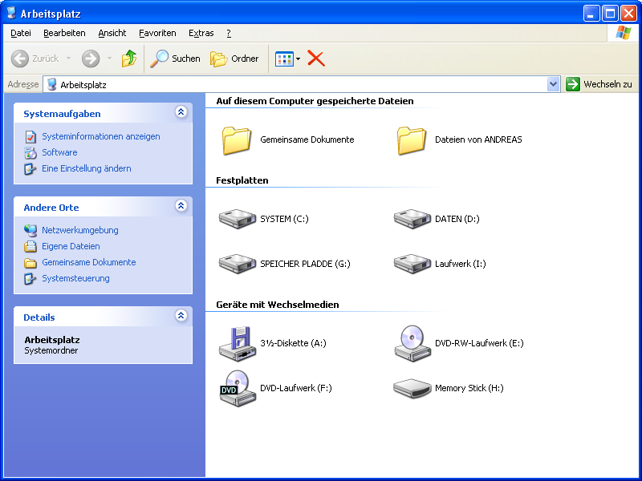Open Eigene Dateien link
The height and width of the screenshot is (481, 642).
click(71, 246)
